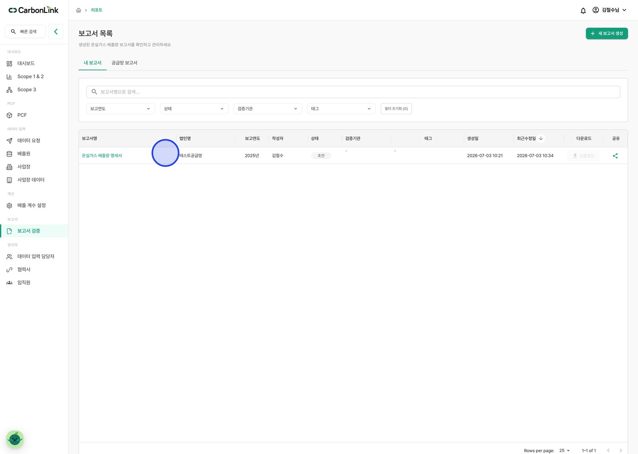Click the notification bell icon
This screenshot has width=638, height=454.
coord(583,10)
